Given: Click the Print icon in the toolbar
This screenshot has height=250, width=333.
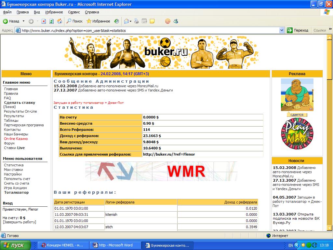Looking at the screenshot, I should (x=137, y=21).
